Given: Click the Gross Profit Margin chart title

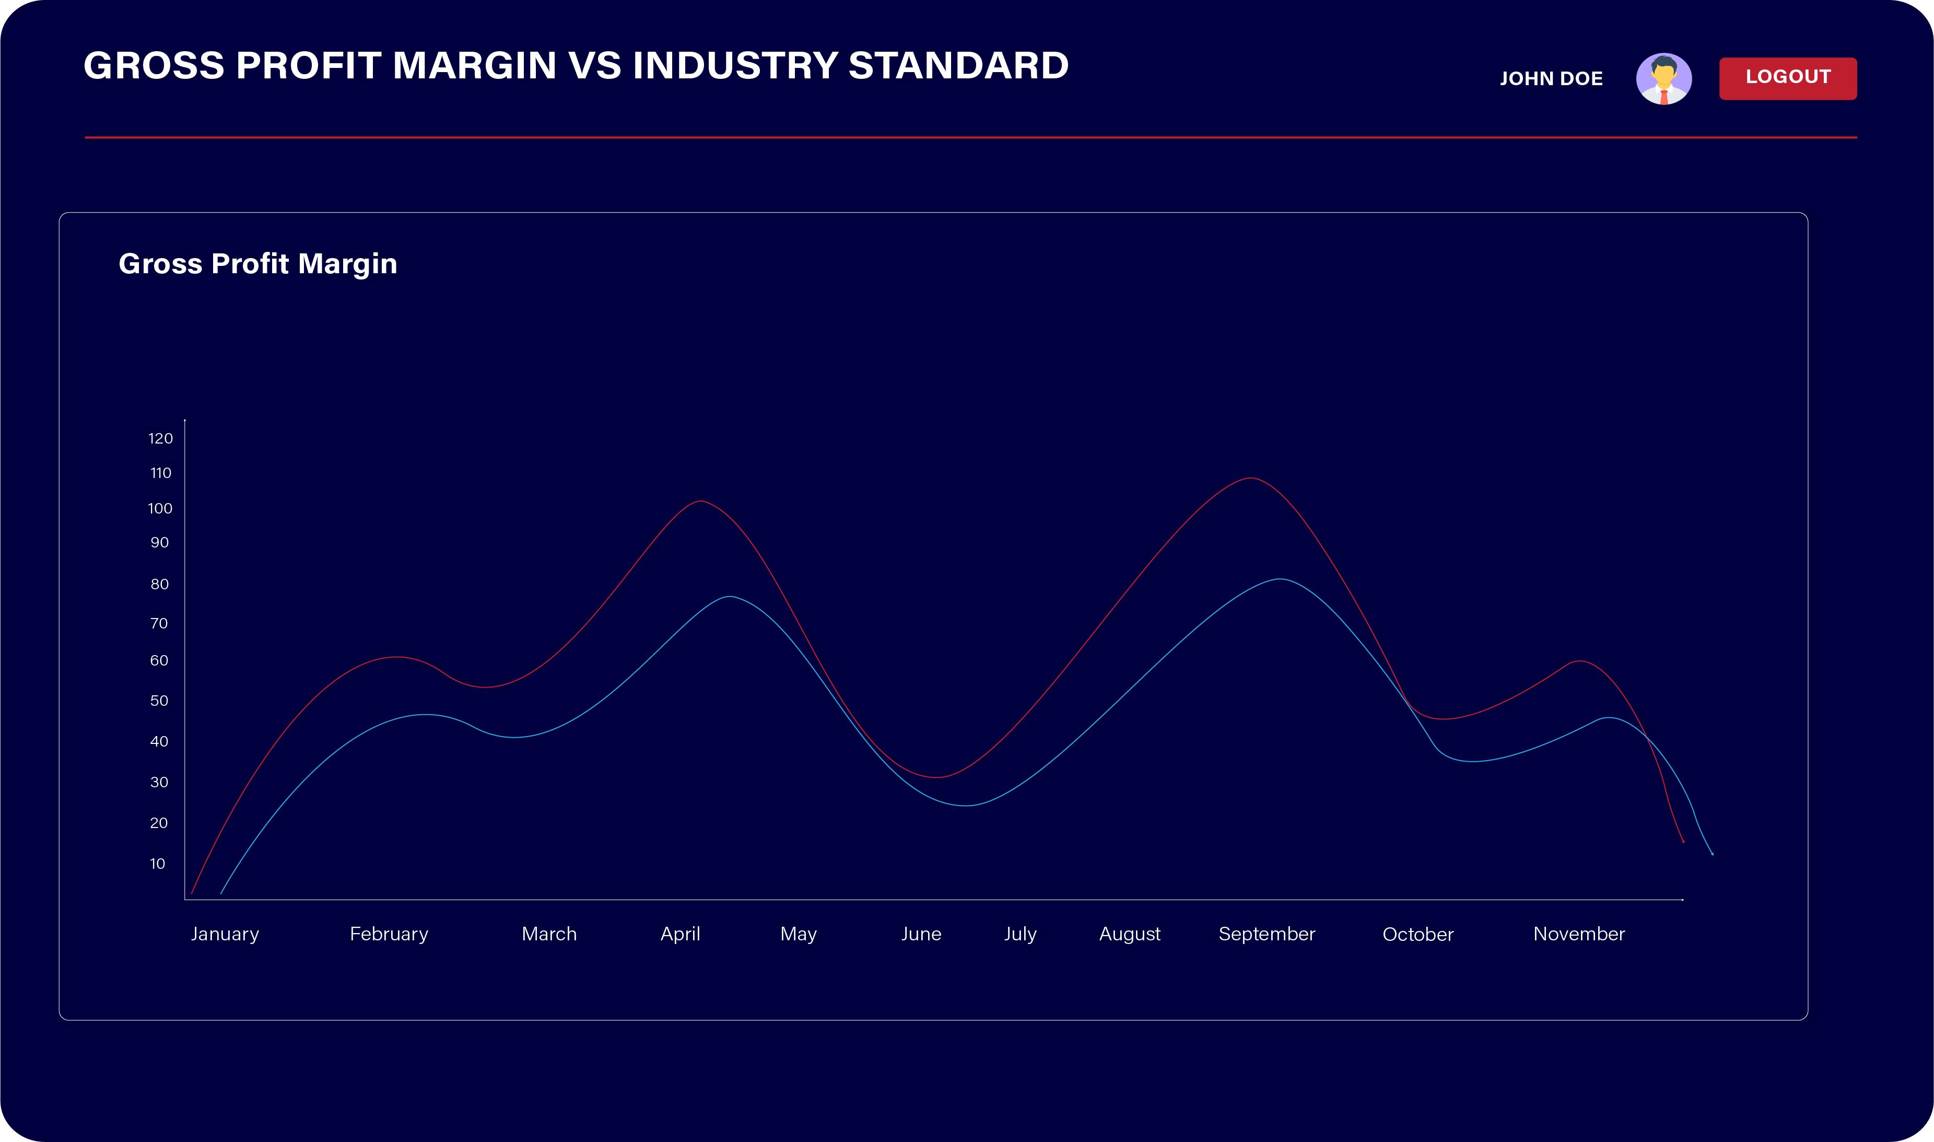Looking at the screenshot, I should (x=257, y=264).
